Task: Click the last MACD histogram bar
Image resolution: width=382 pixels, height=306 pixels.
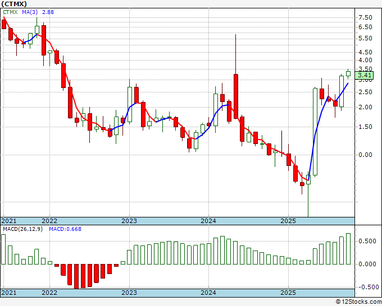Action: 348,249
